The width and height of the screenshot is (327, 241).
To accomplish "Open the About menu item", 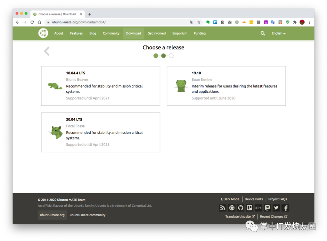I will click(59, 33).
